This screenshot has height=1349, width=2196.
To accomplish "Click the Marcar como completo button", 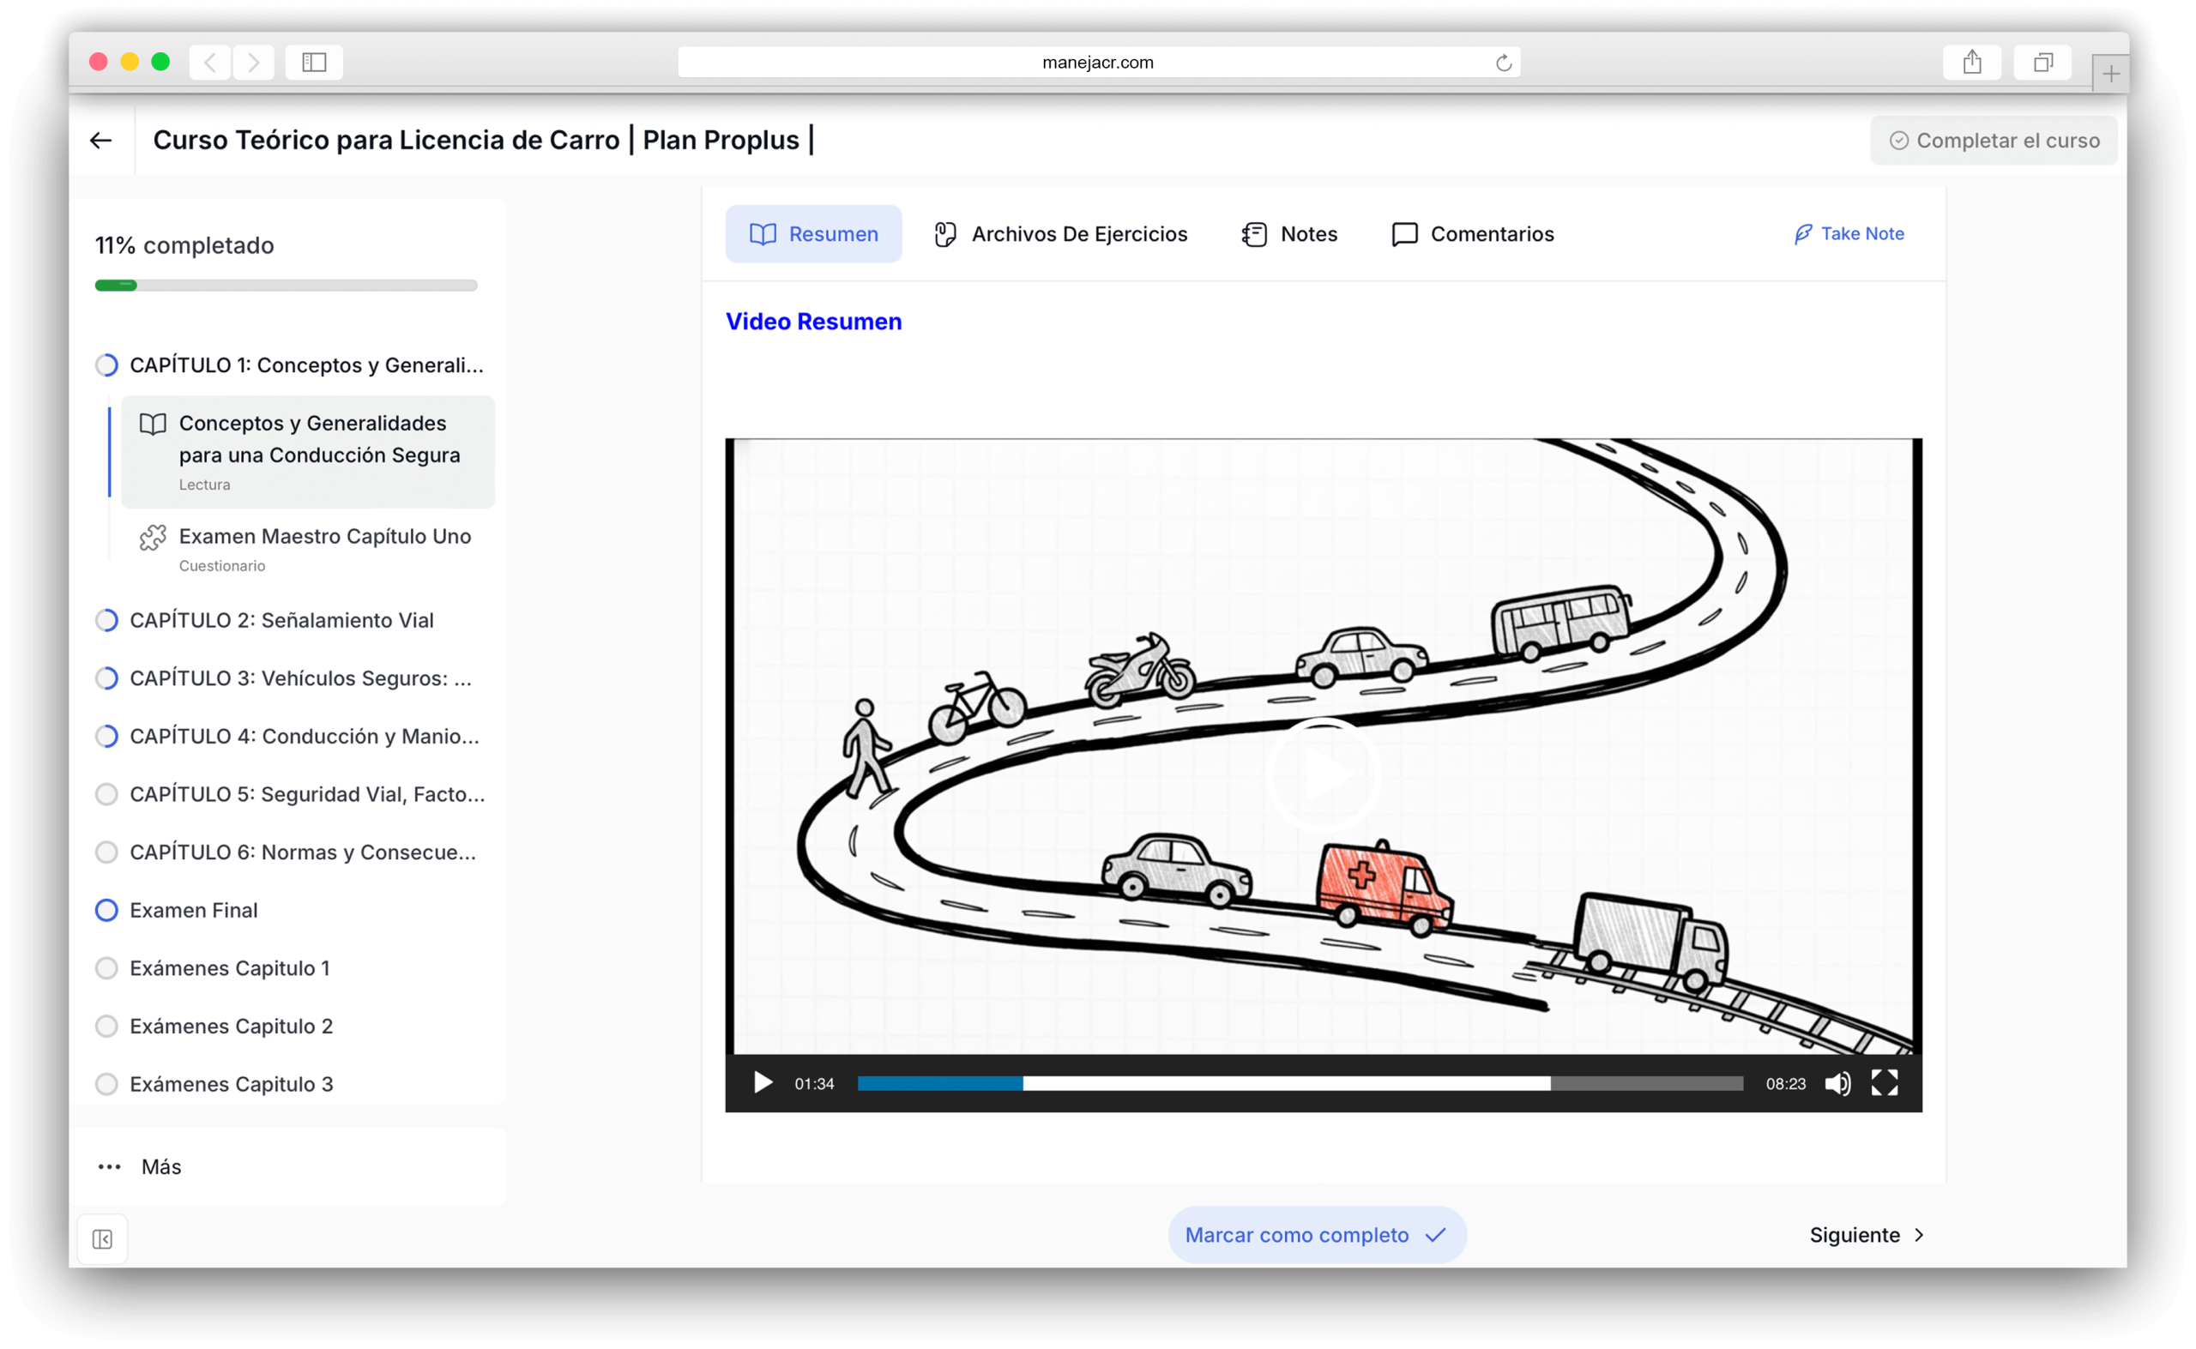I will [x=1316, y=1235].
